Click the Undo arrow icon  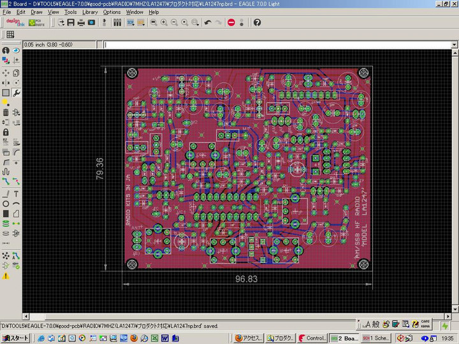pos(207,22)
